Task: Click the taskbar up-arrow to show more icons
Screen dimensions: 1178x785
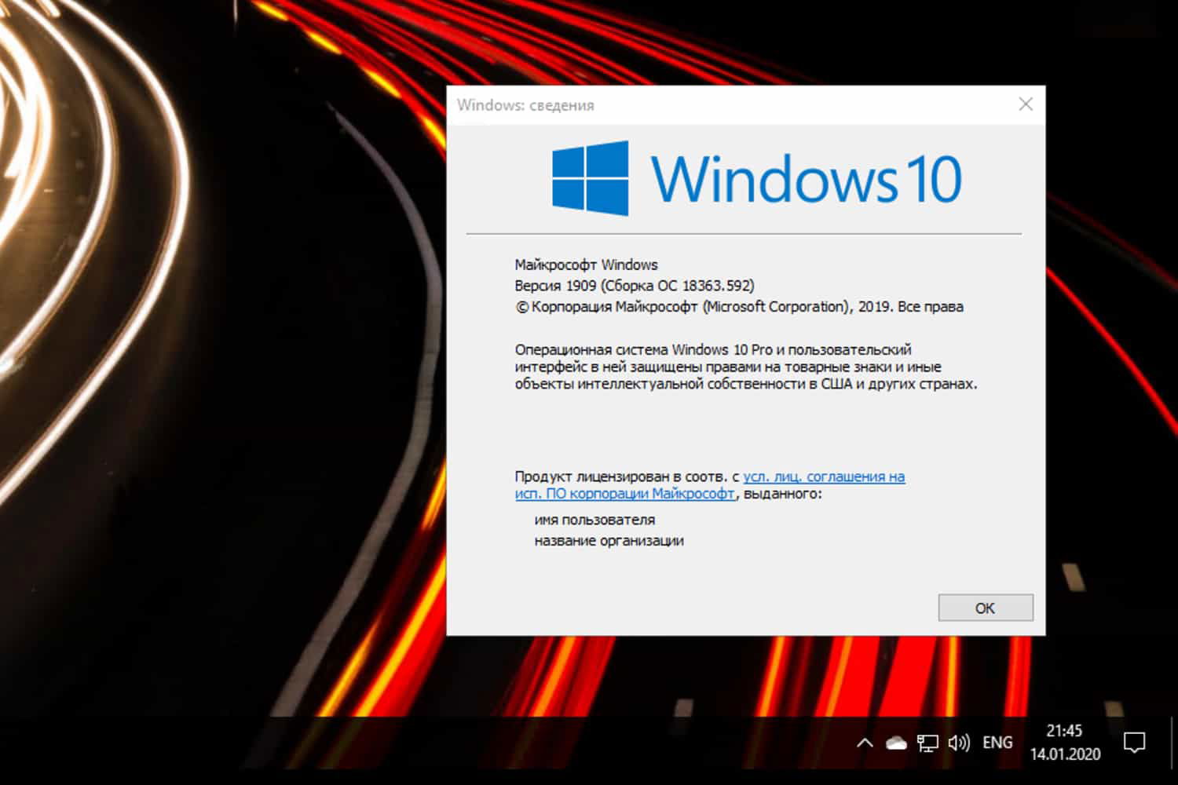Action: point(864,742)
